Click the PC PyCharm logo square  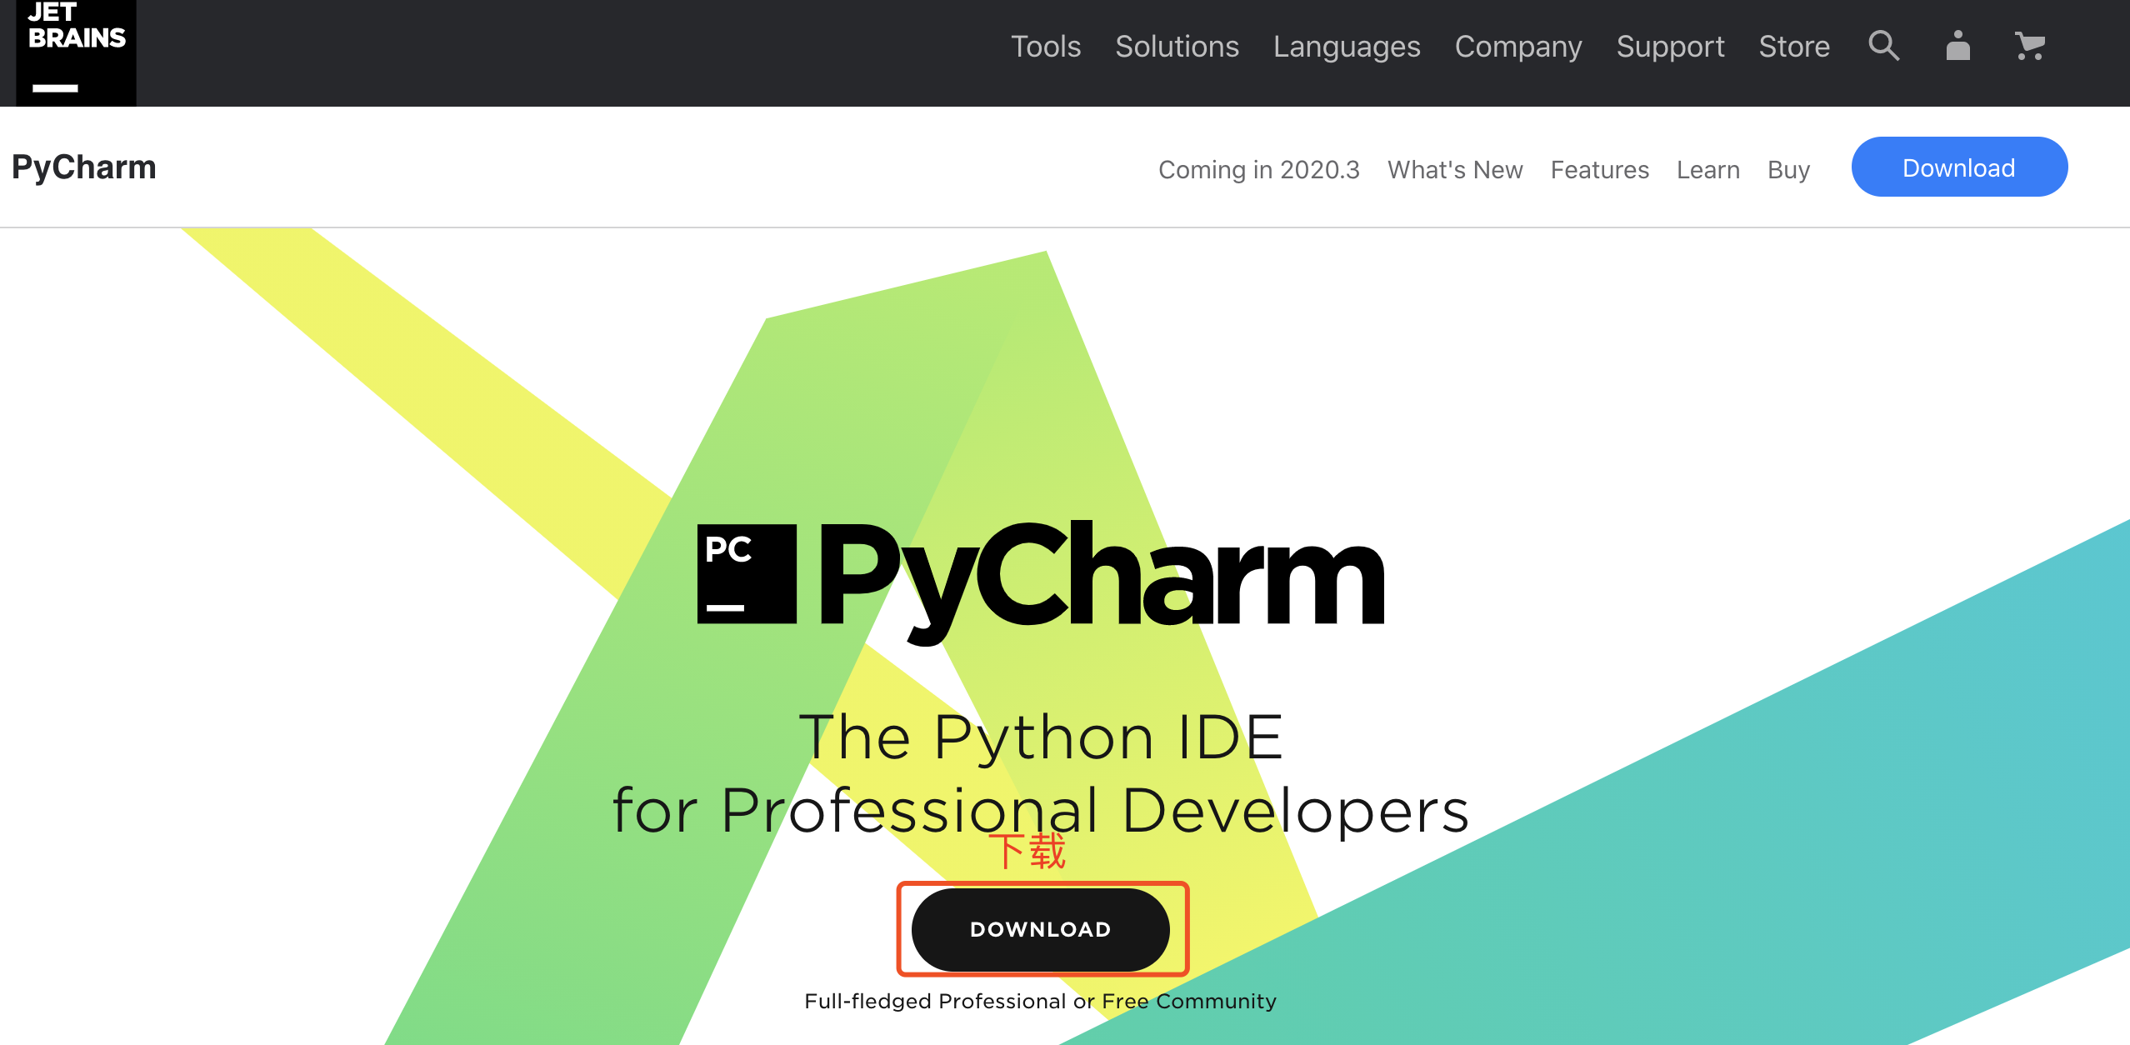click(x=747, y=574)
